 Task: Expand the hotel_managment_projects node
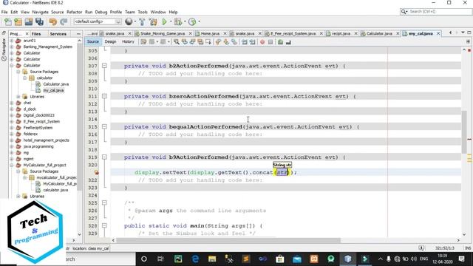coord(12,140)
